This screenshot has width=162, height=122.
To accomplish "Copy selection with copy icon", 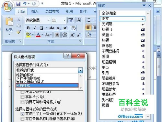I will pyautogui.click(x=18, y=25).
